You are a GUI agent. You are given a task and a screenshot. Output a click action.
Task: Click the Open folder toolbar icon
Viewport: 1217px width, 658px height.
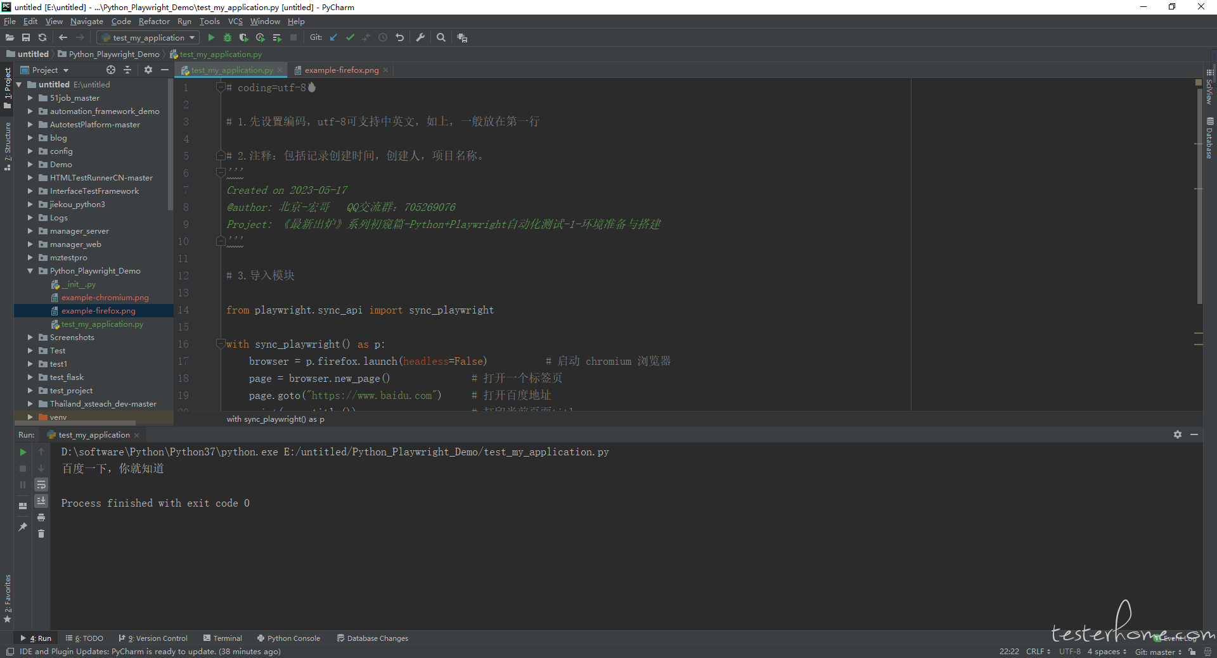point(10,38)
